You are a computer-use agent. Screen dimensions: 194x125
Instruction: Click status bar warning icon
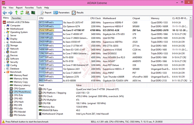4,122
